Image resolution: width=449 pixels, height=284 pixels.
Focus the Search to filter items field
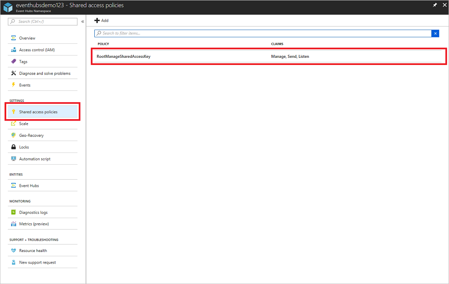(x=263, y=34)
